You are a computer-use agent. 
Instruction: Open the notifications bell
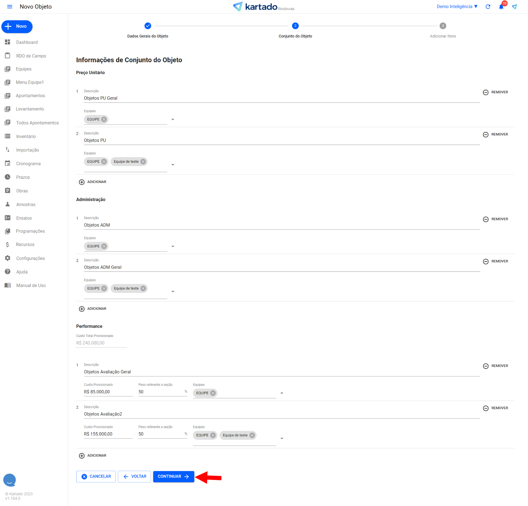coord(501,7)
